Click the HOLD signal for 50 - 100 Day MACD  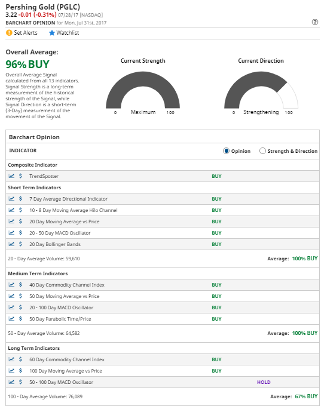(x=264, y=382)
